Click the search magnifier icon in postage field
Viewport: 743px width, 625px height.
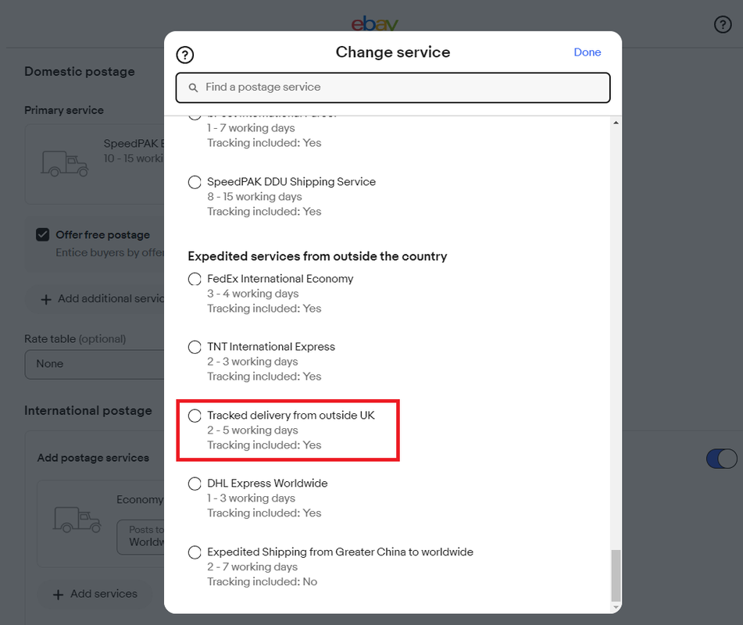point(193,87)
